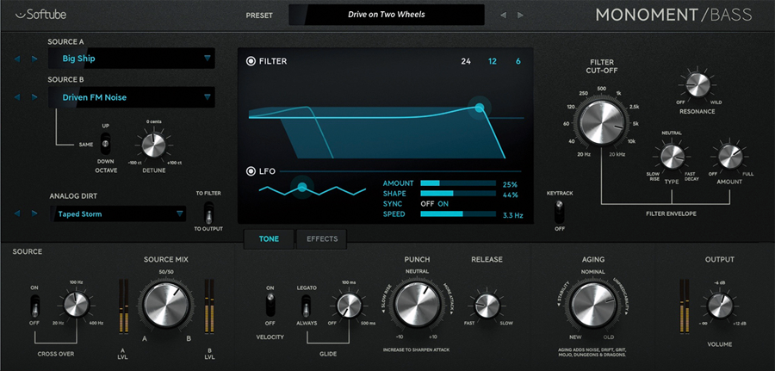Click the Source Mix knob

[166, 305]
